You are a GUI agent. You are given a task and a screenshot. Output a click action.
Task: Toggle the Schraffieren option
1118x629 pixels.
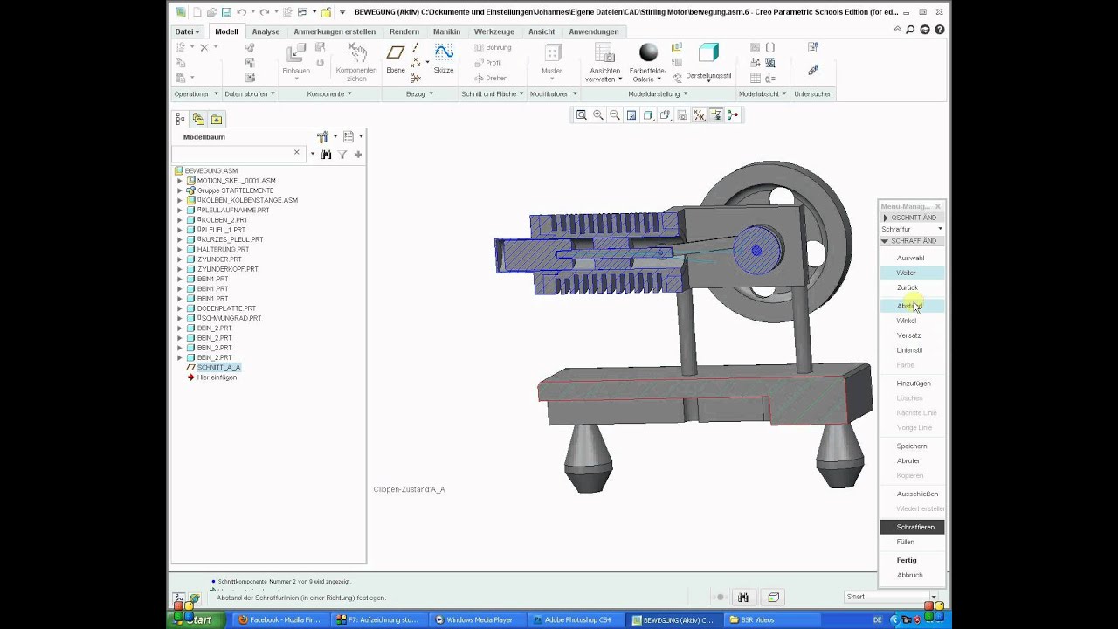coord(912,527)
